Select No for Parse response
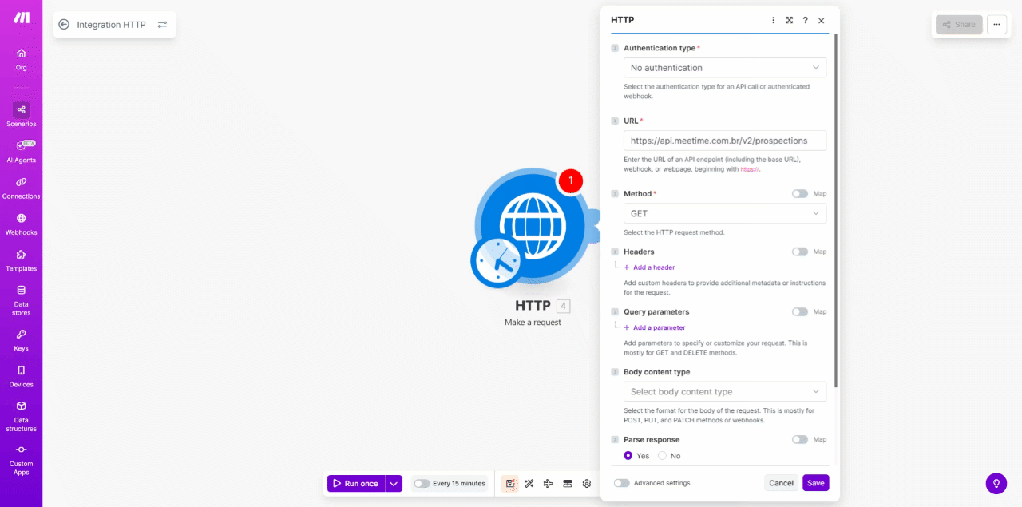The image size is (1022, 507). click(664, 455)
